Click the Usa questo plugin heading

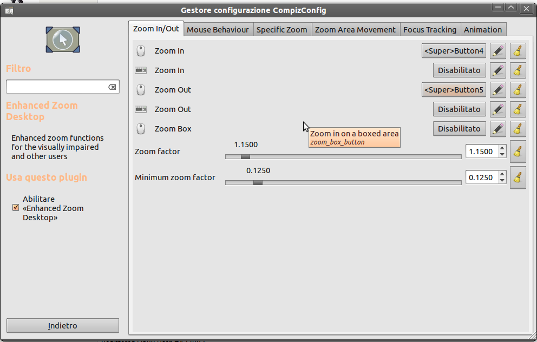[47, 177]
